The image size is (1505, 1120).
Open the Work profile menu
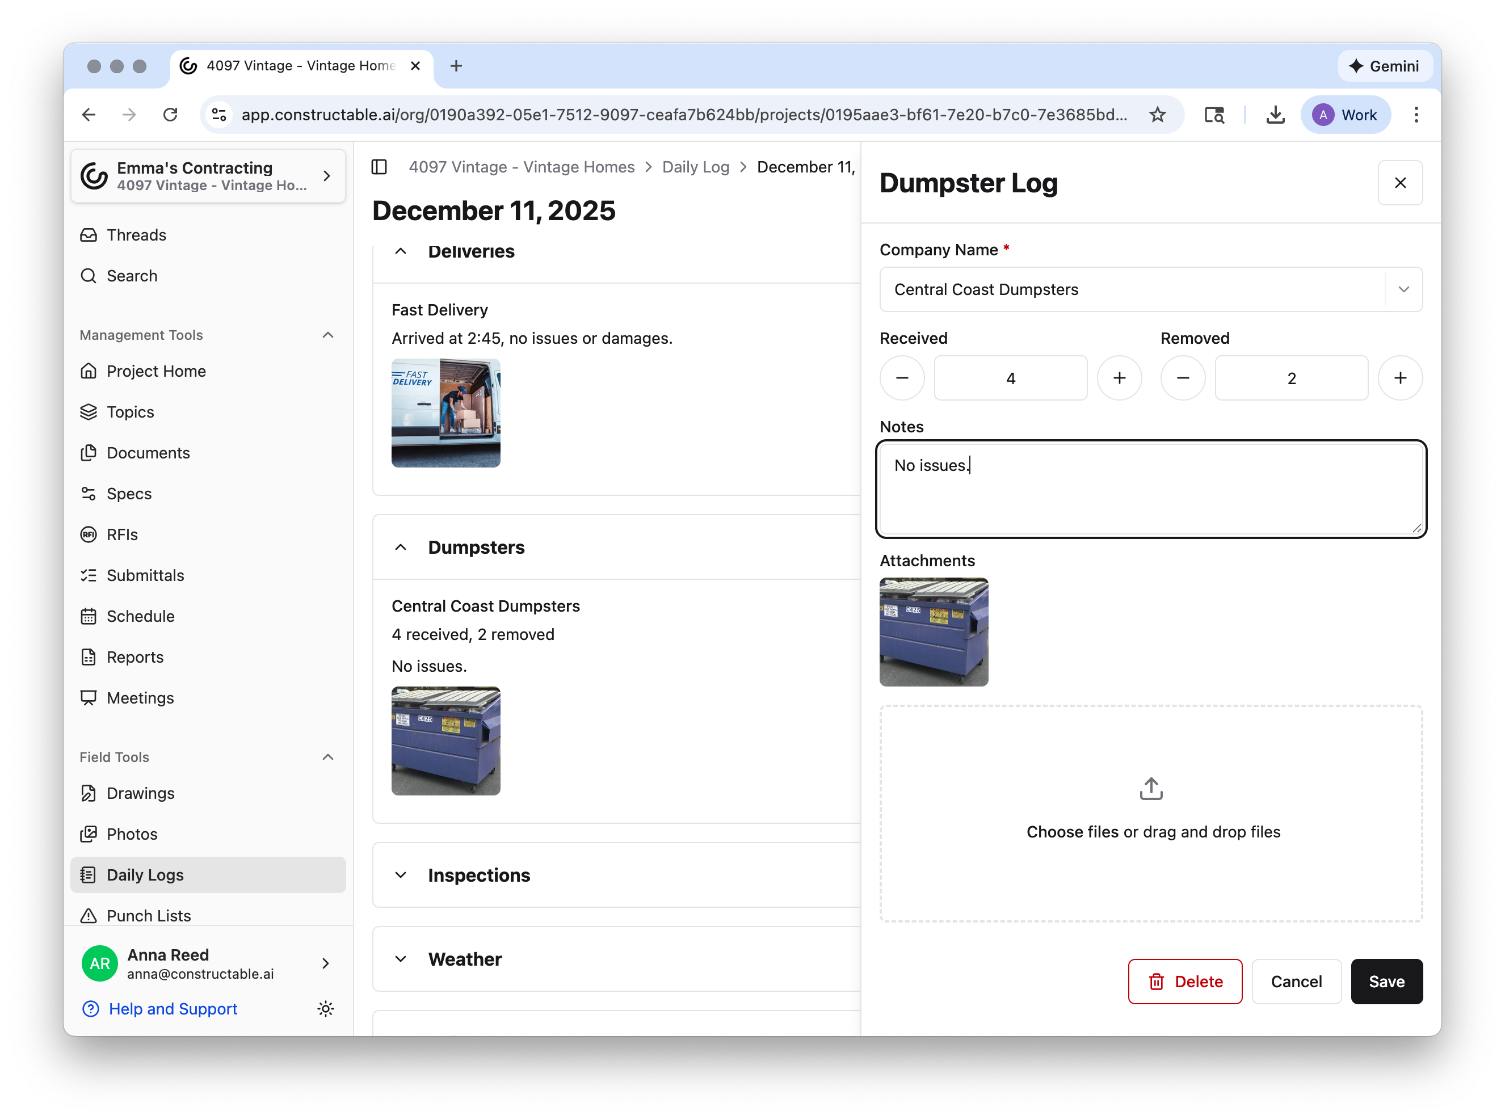[1345, 115]
